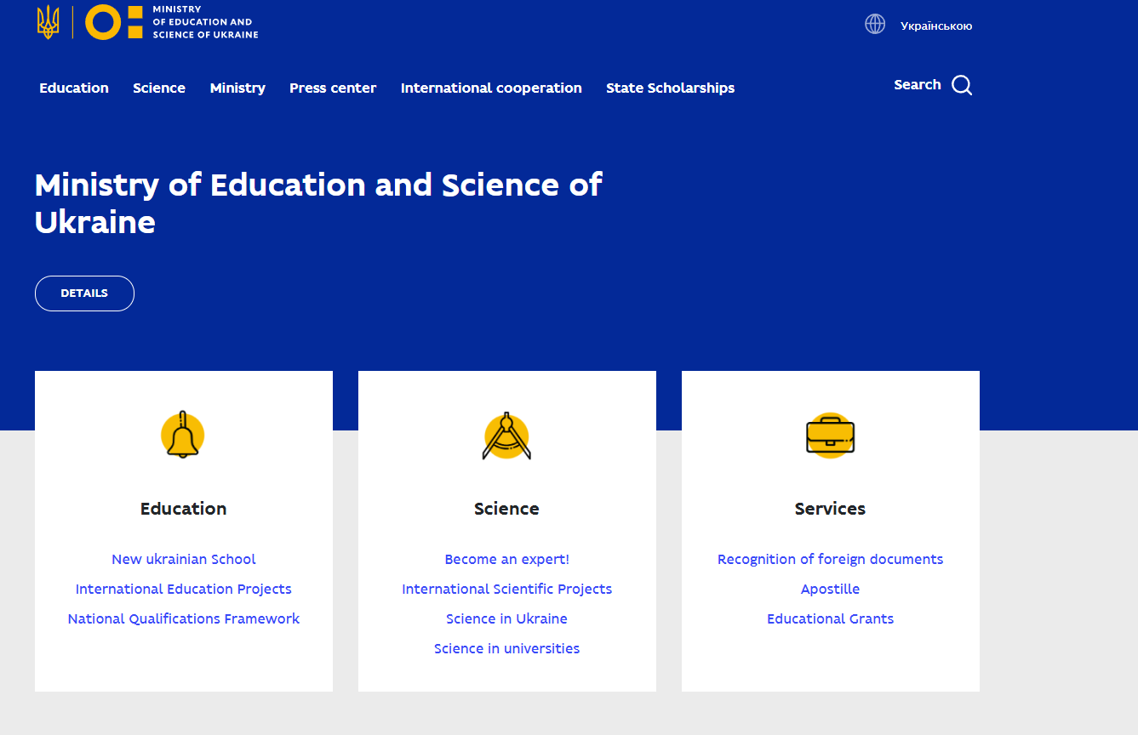The height and width of the screenshot is (735, 1138).
Task: Open the Become an expert! link
Action: click(x=506, y=559)
